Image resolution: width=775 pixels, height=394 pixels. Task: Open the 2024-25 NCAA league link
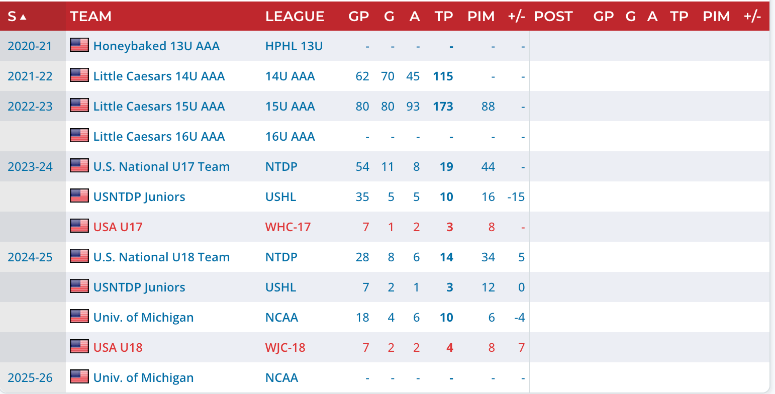point(281,318)
